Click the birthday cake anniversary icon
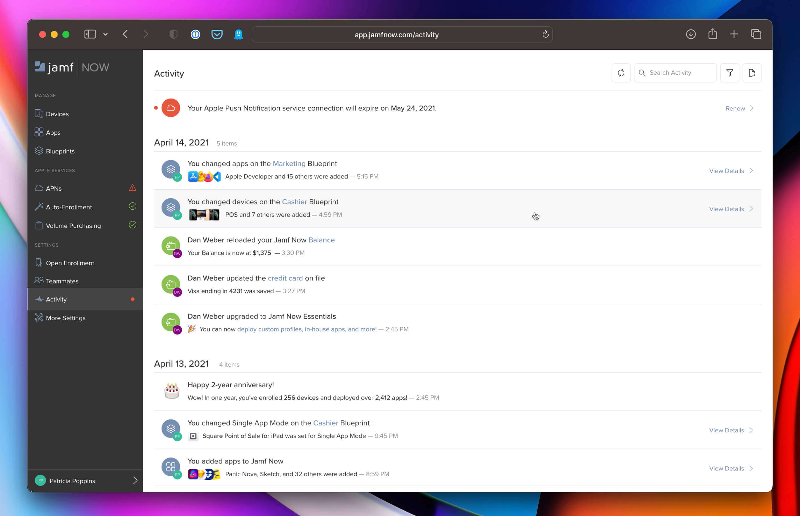The image size is (800, 516). (172, 391)
